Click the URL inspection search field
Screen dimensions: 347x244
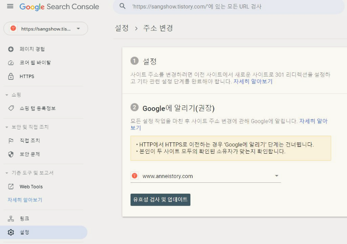pyautogui.click(x=229, y=7)
